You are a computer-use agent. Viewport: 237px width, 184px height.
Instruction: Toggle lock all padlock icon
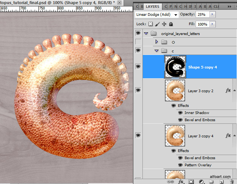171,24
